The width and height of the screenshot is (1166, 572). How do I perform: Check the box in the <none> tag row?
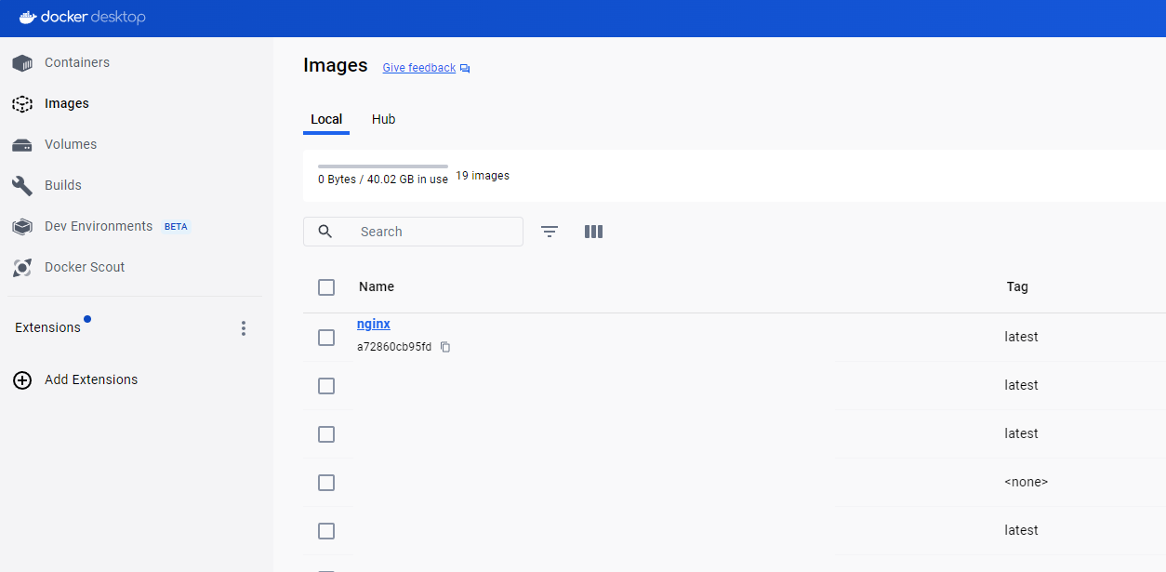pyautogui.click(x=326, y=483)
